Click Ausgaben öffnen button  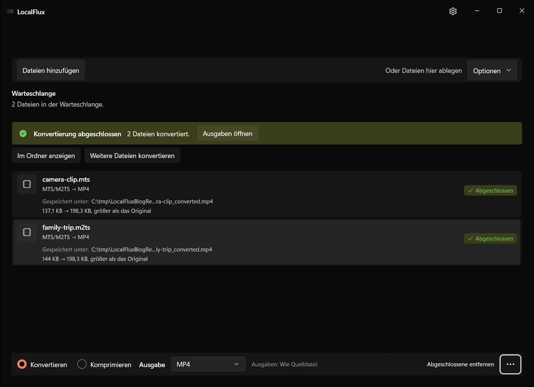227,134
